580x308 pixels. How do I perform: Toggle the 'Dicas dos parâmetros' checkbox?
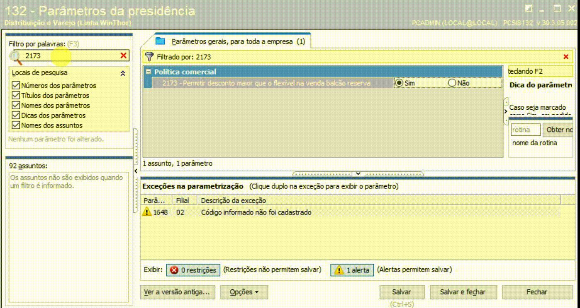point(16,115)
